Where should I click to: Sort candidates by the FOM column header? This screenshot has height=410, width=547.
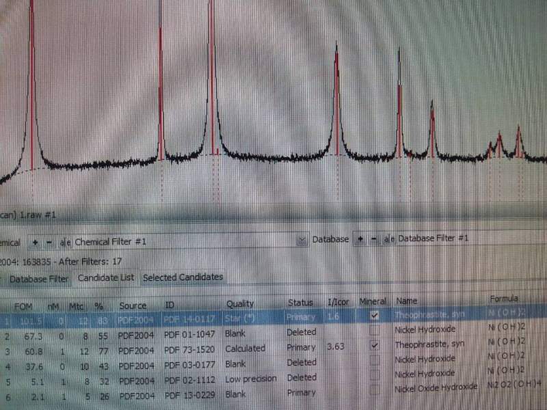click(x=24, y=307)
